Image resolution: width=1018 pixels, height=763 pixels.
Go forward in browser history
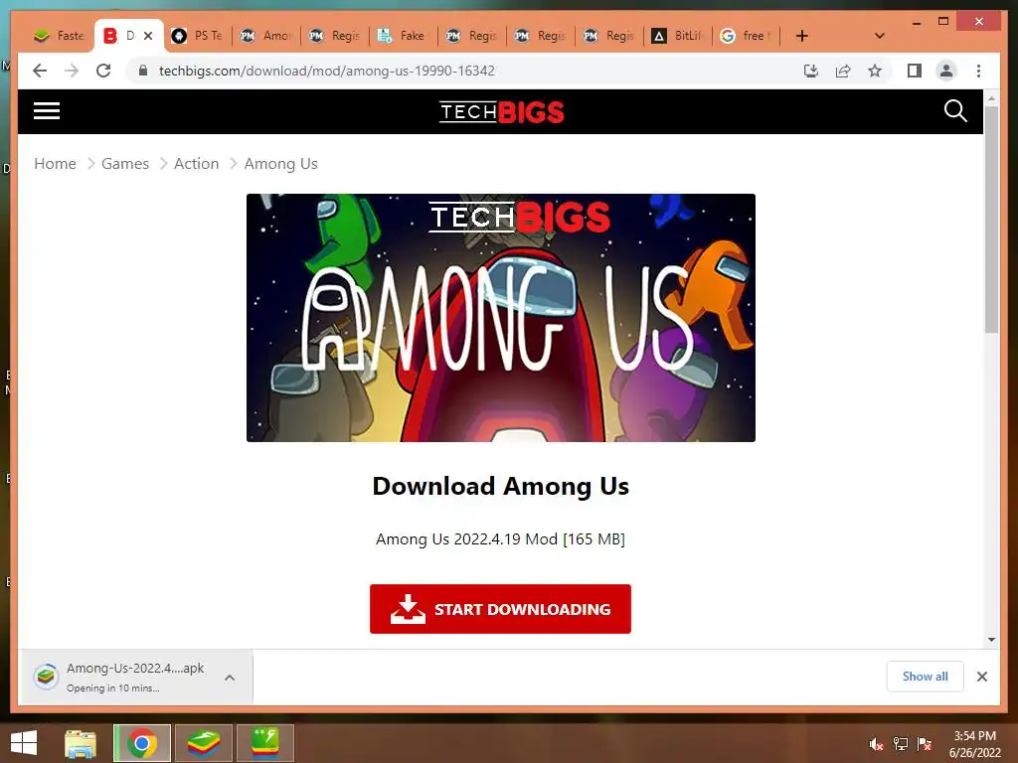point(72,71)
